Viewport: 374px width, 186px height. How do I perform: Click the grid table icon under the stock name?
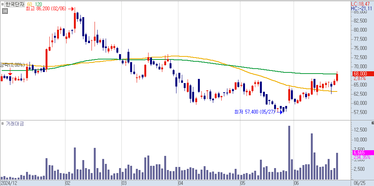tap(5, 11)
